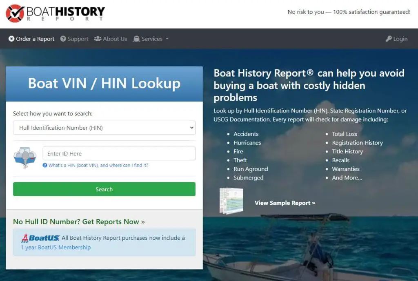Image resolution: width=418 pixels, height=281 pixels.
Task: Open the Login page
Action: point(396,39)
